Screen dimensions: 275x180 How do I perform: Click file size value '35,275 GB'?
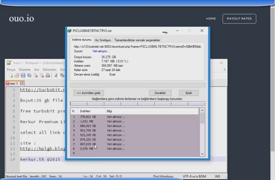point(109,57)
